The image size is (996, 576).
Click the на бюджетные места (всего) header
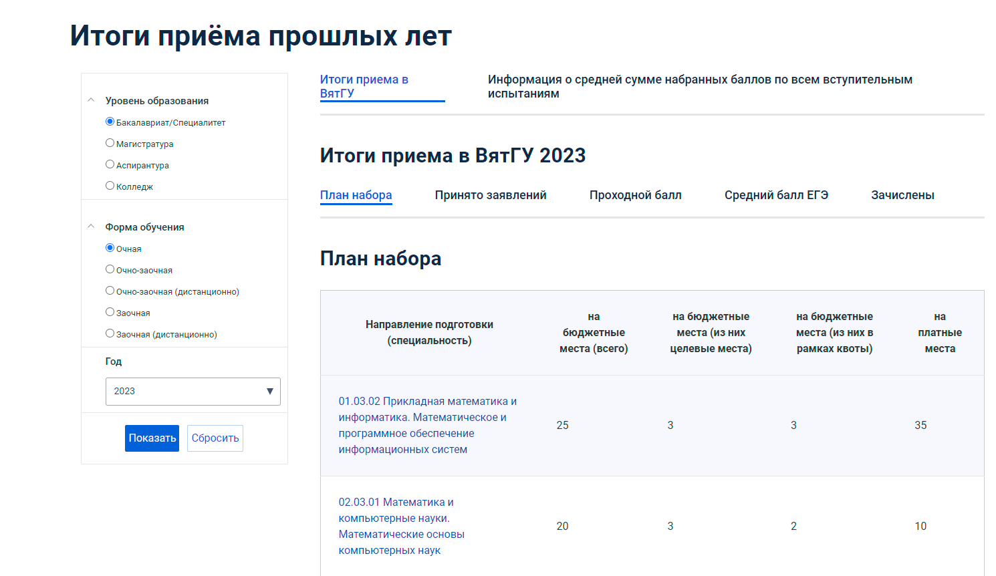(594, 333)
